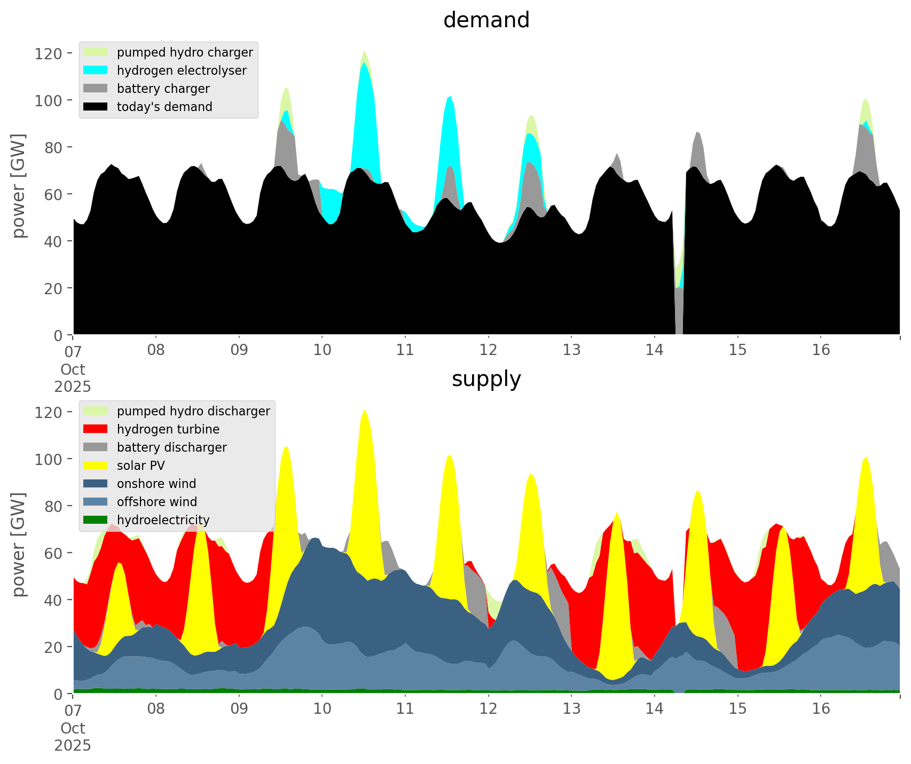Image resolution: width=911 pixels, height=764 pixels.
Task: Click the pumped hydro charger legend swatch
Action: [96, 52]
